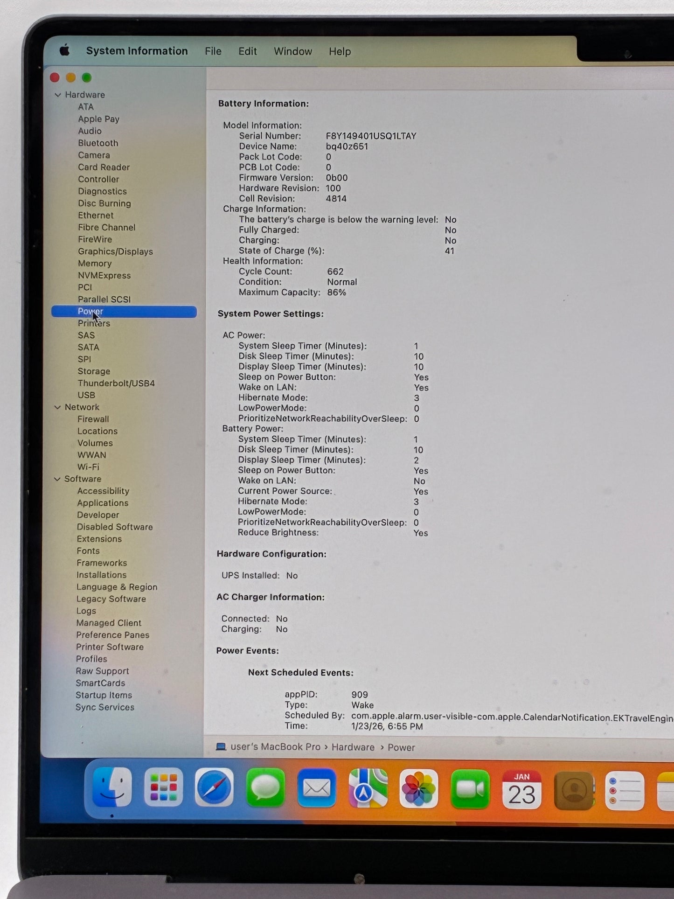Open Photos app in the Dock
The height and width of the screenshot is (899, 674).
click(x=419, y=789)
